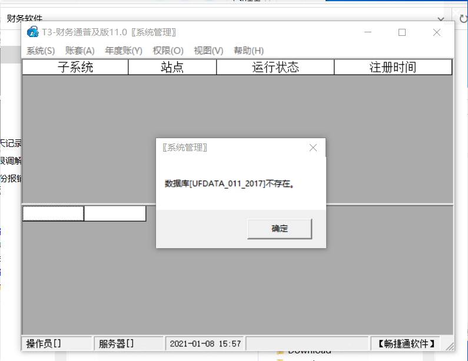Maximize the T3 财务通 window

coord(402,32)
